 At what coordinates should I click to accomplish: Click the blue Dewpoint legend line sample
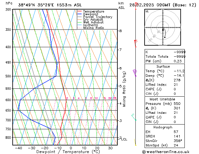point(80,14)
